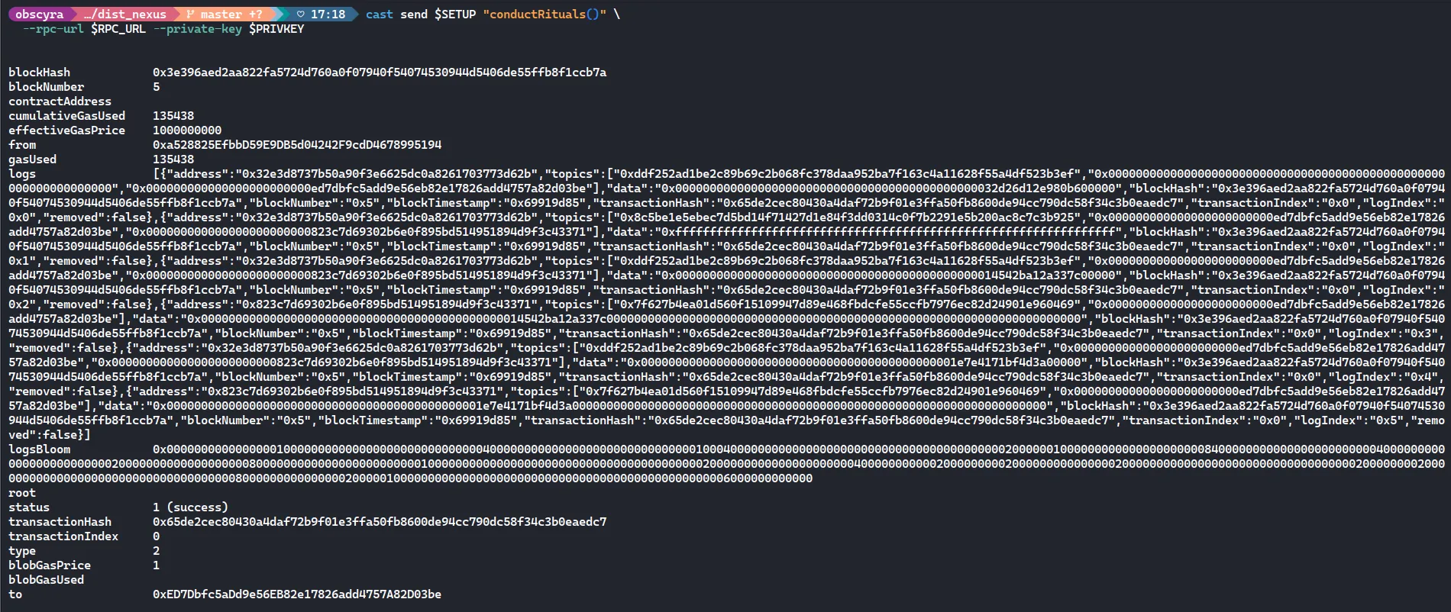Click the obscyra username prompt segment
1451x612 pixels.
(39, 14)
